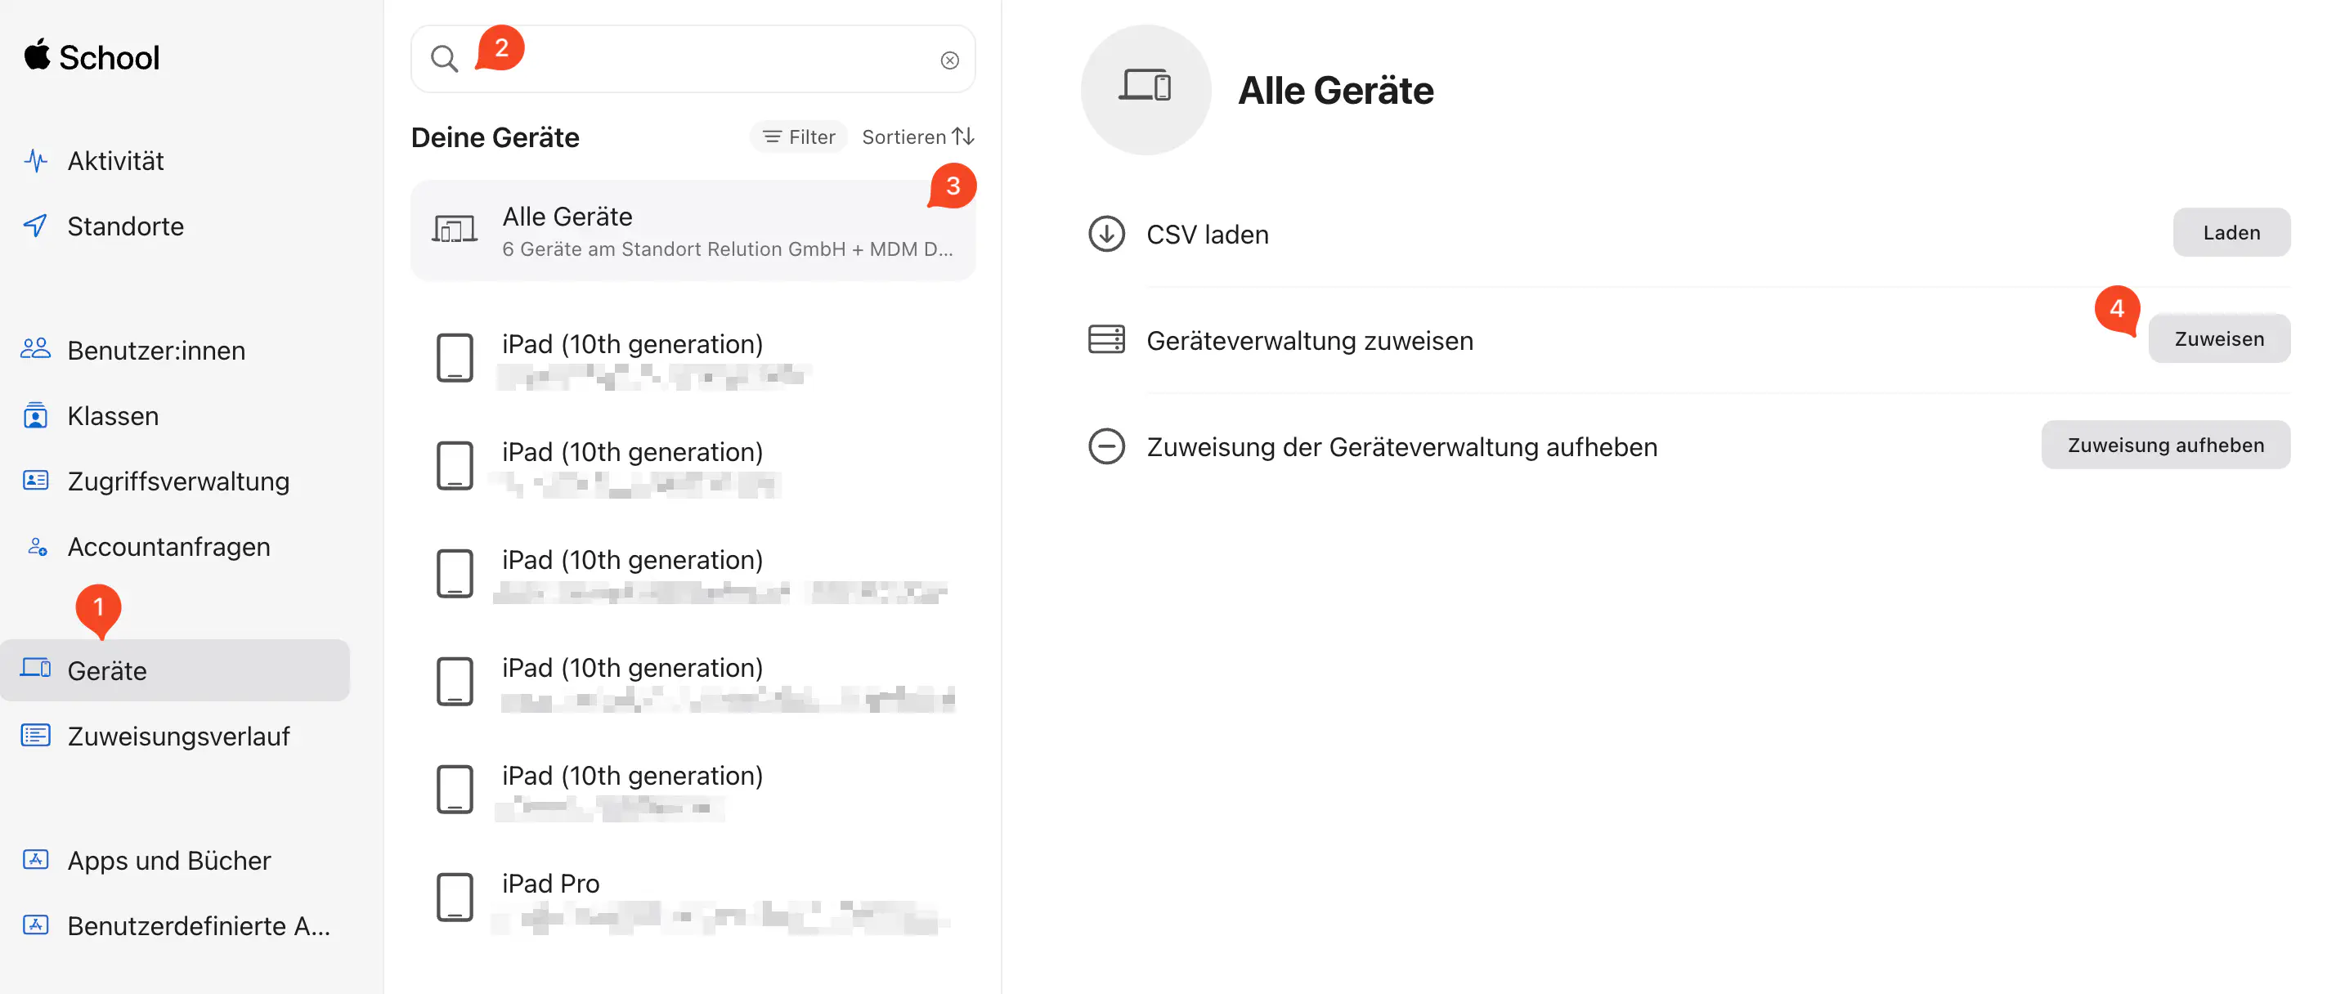Click the Apple logo next to School
Screen dimensions: 2327x994
(36, 56)
